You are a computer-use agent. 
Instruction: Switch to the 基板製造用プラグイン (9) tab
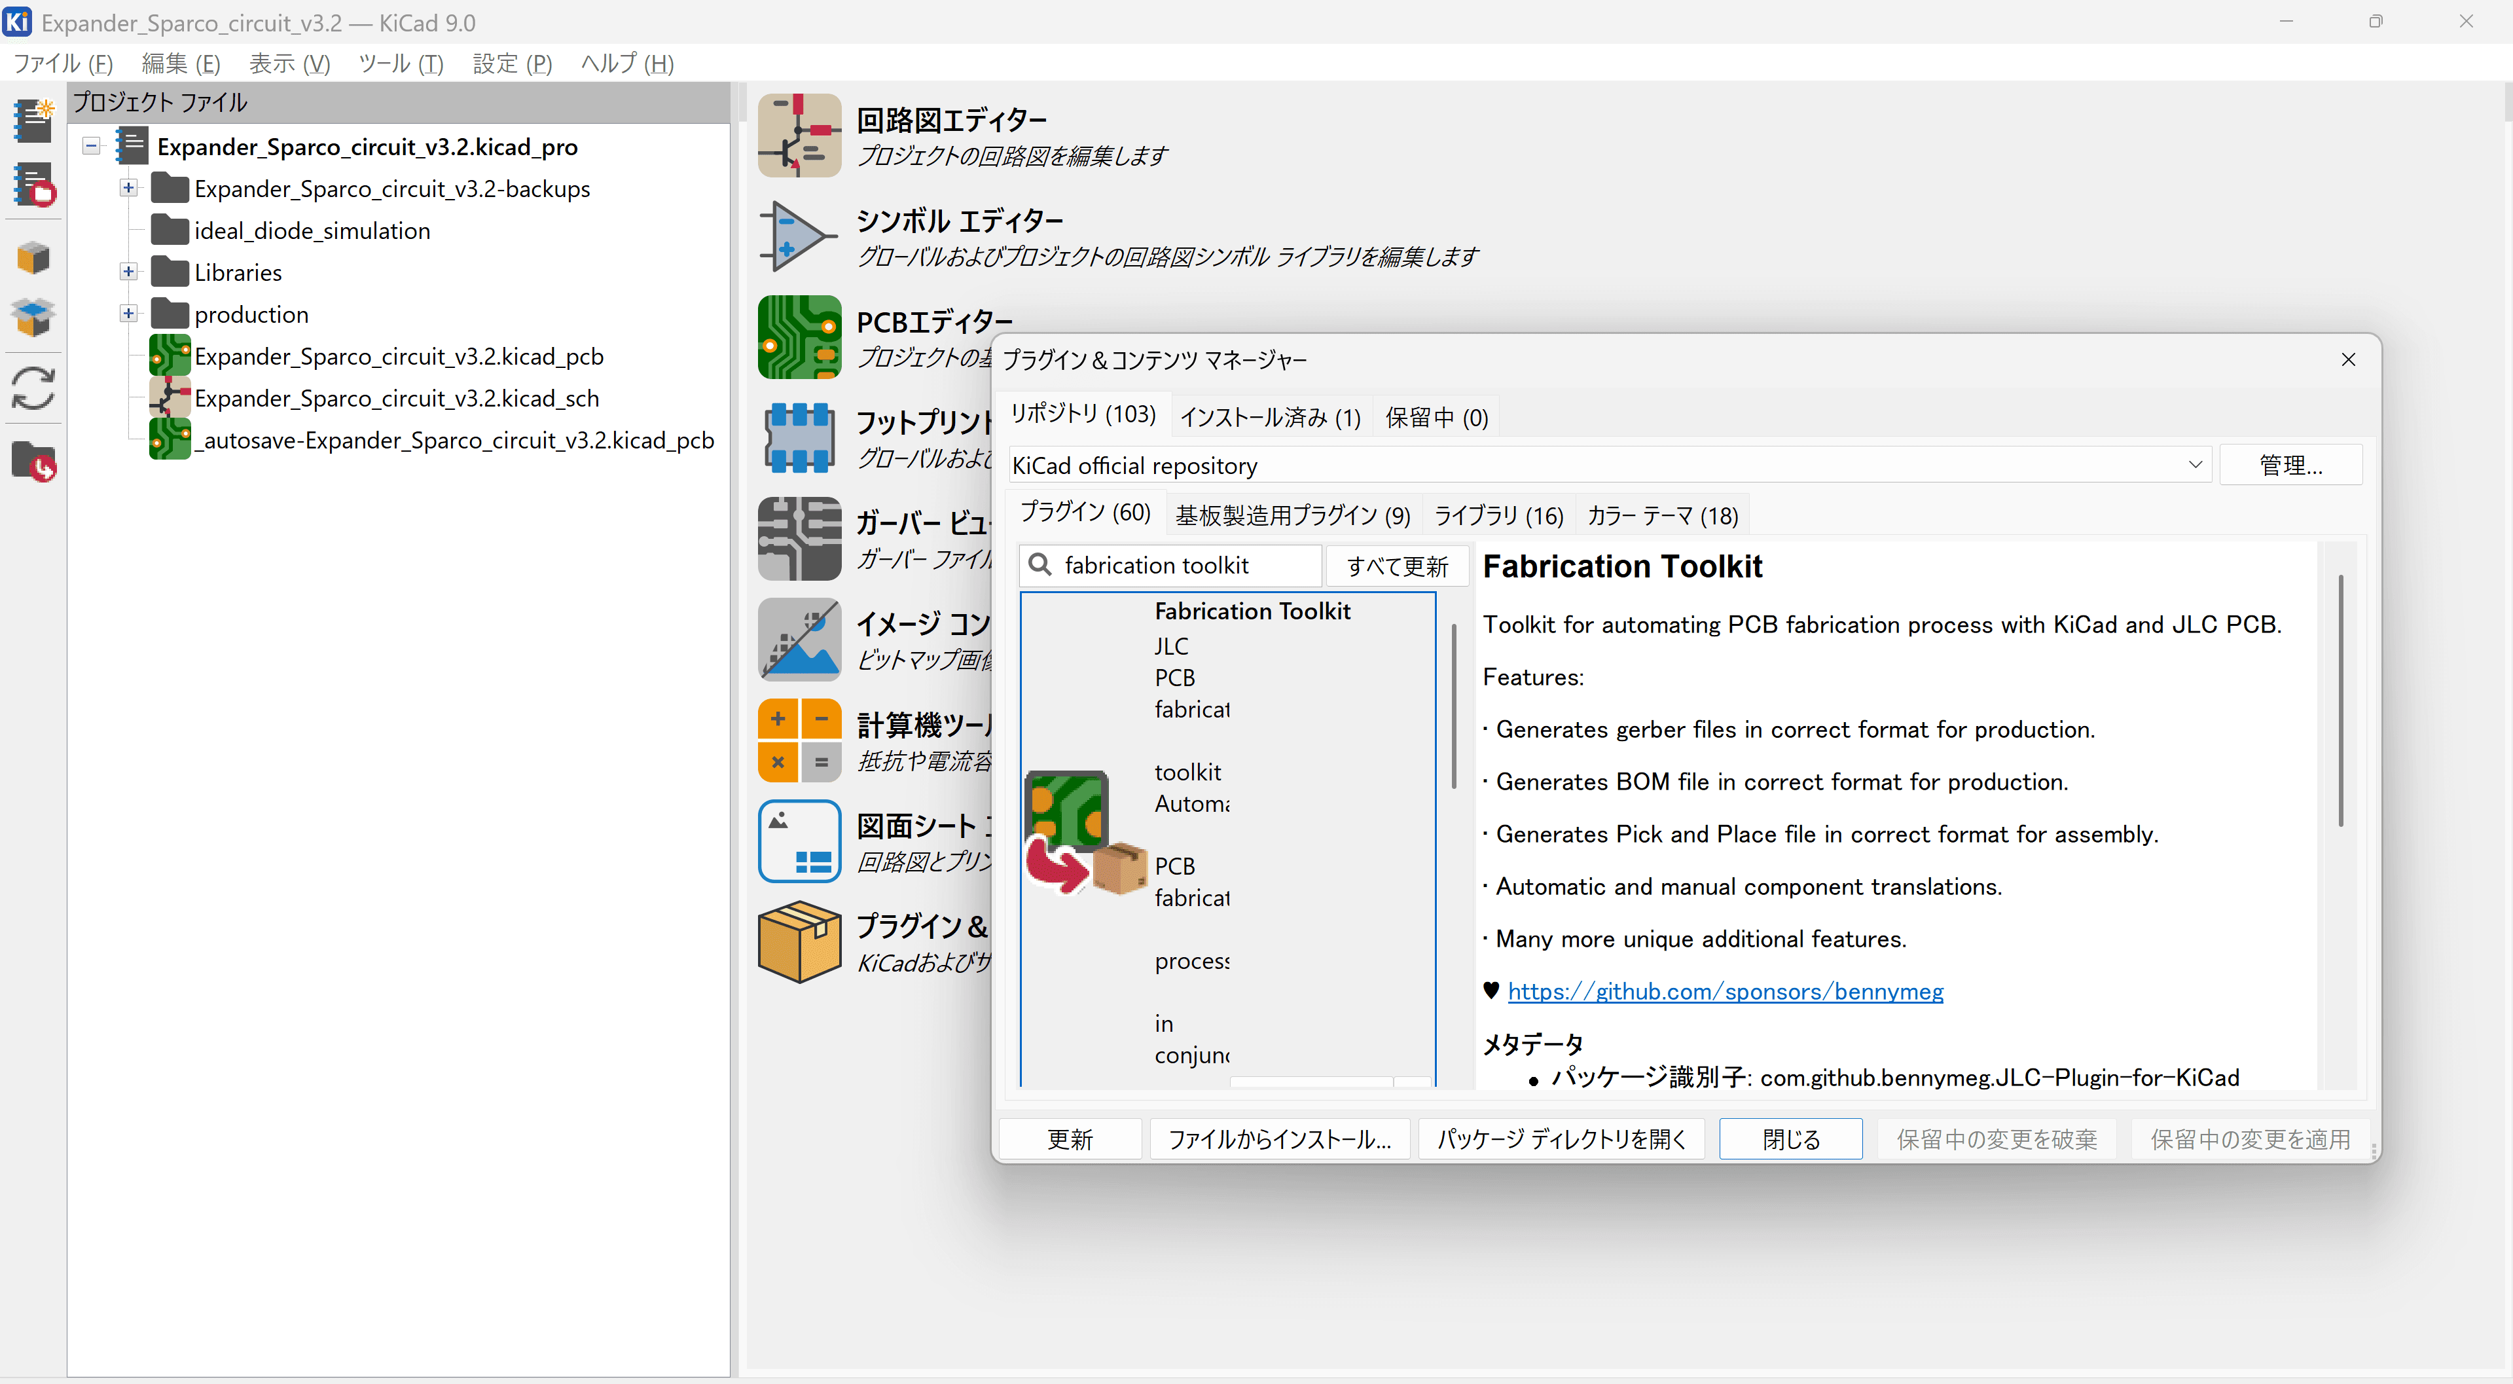pyautogui.click(x=1293, y=516)
